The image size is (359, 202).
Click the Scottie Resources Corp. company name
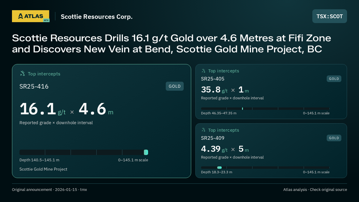pyautogui.click(x=97, y=17)
